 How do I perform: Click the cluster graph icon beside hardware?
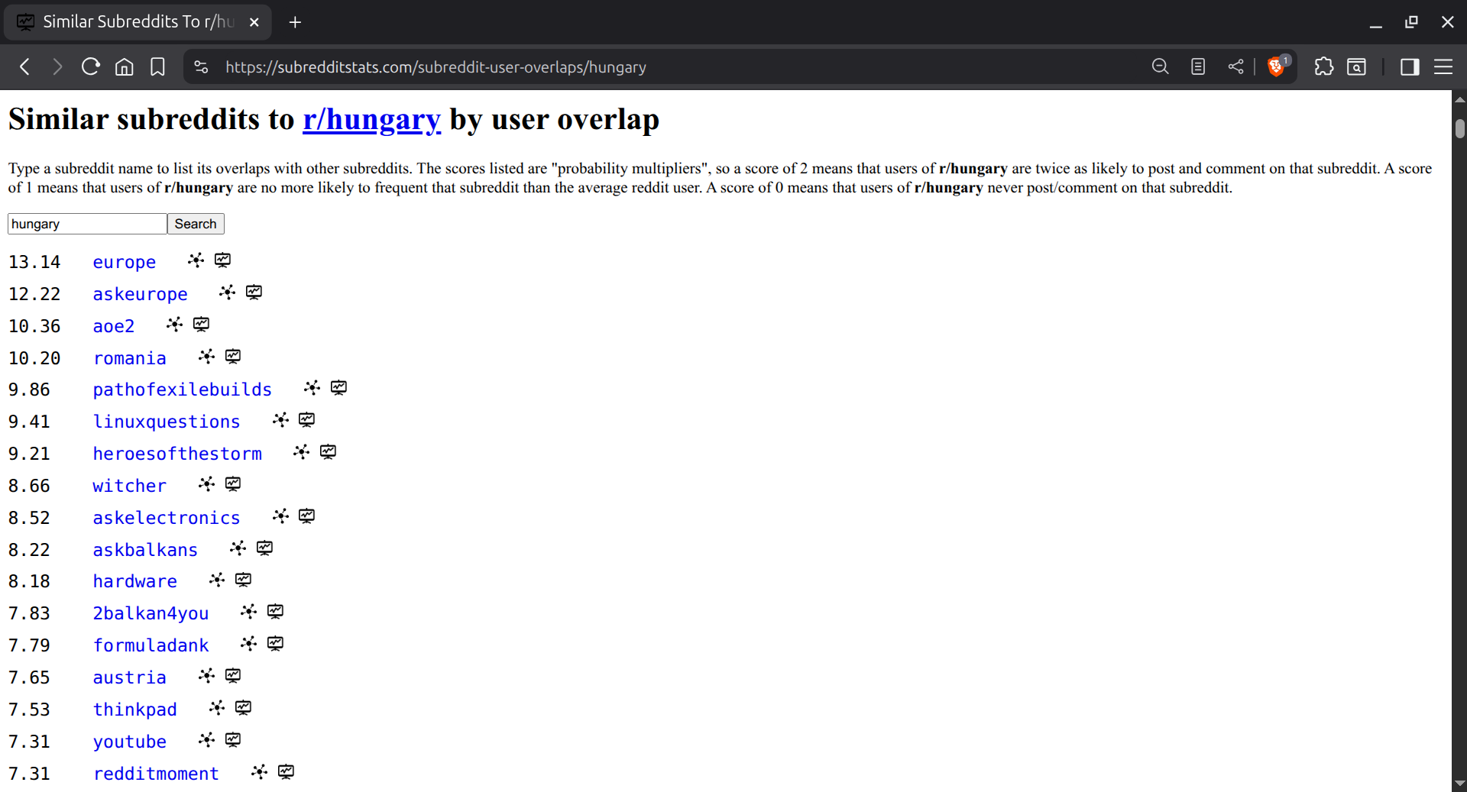tap(218, 580)
